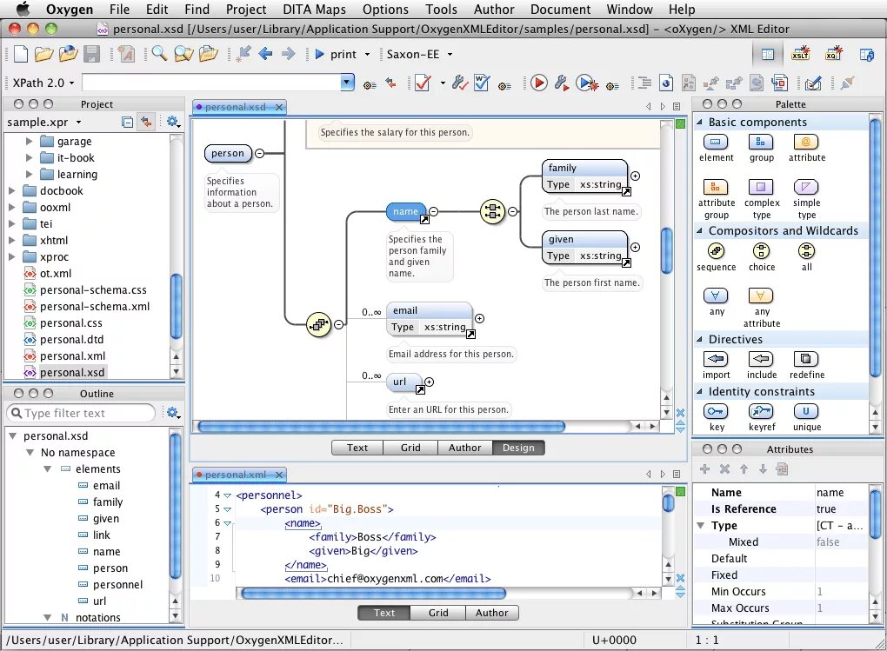Fold the personnel tag in editor

pyautogui.click(x=228, y=495)
